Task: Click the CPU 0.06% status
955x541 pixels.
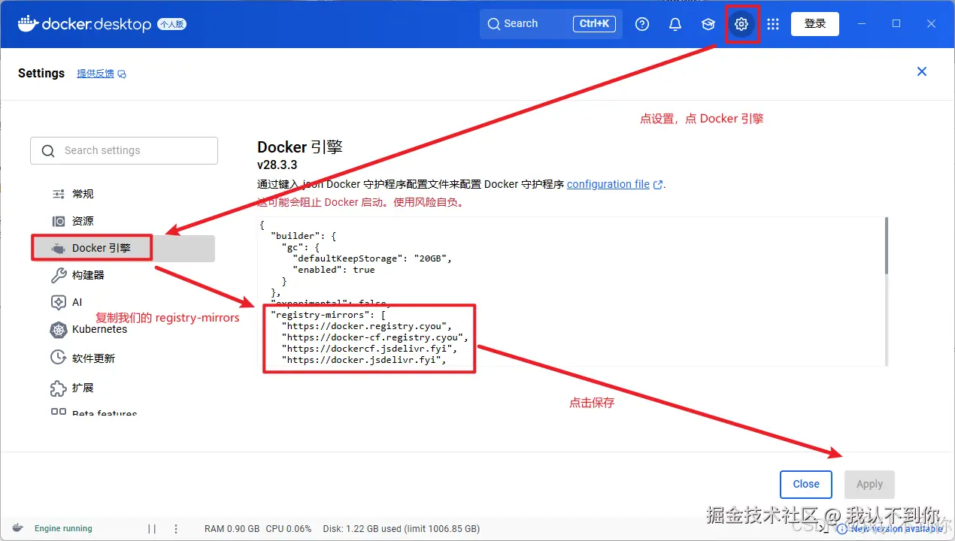Action: tap(289, 528)
